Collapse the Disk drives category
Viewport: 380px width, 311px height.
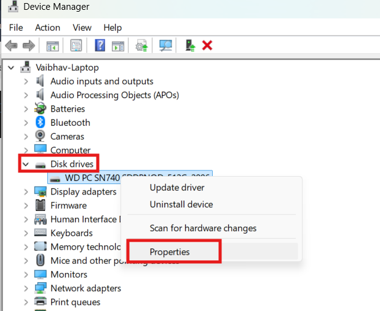point(25,164)
